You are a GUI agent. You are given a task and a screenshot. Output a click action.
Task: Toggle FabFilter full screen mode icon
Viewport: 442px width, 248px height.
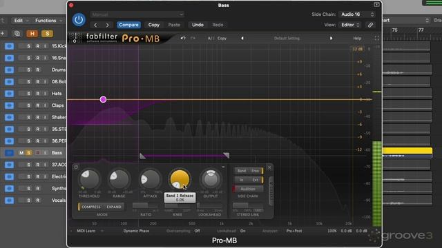click(x=377, y=39)
